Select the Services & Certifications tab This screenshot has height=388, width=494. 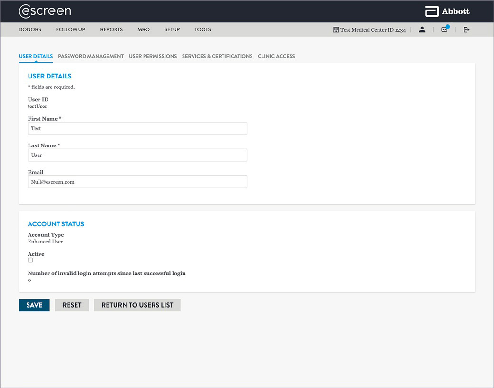point(217,56)
